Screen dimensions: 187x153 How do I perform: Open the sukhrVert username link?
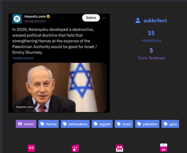pos(155,21)
